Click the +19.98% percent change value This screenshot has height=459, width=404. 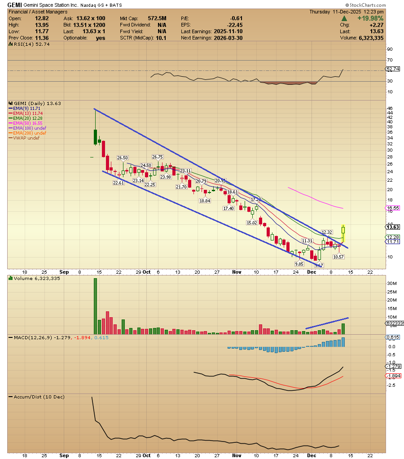tap(370, 18)
